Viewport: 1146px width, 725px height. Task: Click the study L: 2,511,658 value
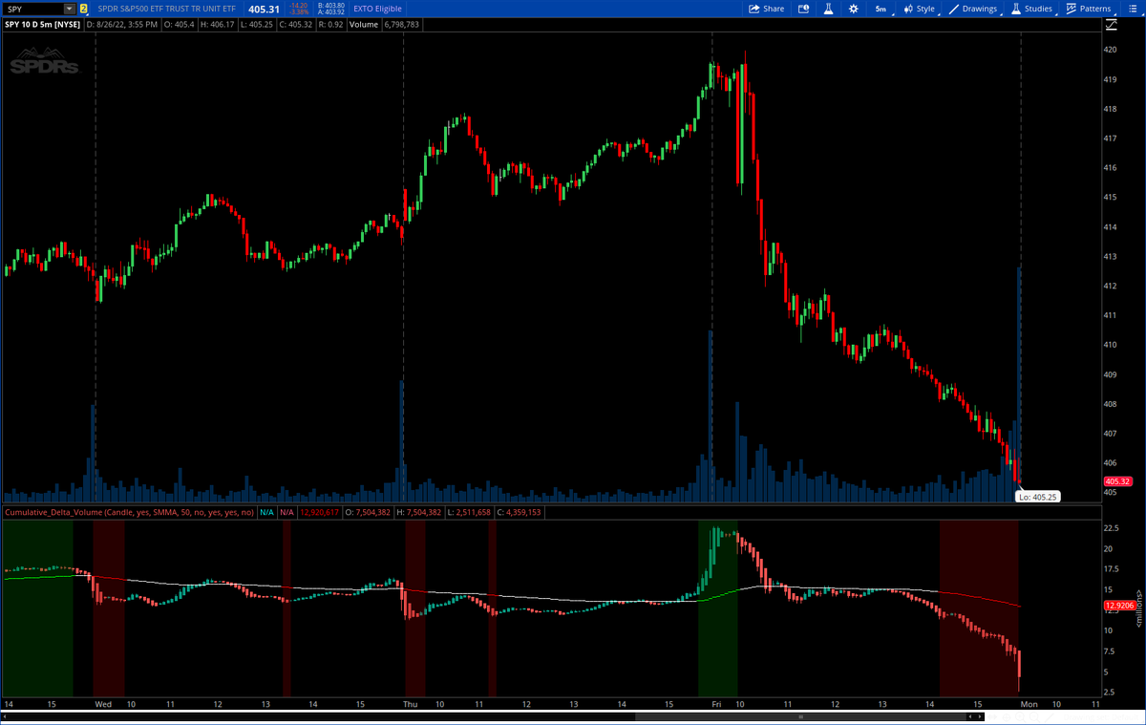(470, 513)
